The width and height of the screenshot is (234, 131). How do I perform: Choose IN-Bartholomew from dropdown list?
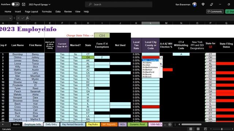click(x=150, y=67)
